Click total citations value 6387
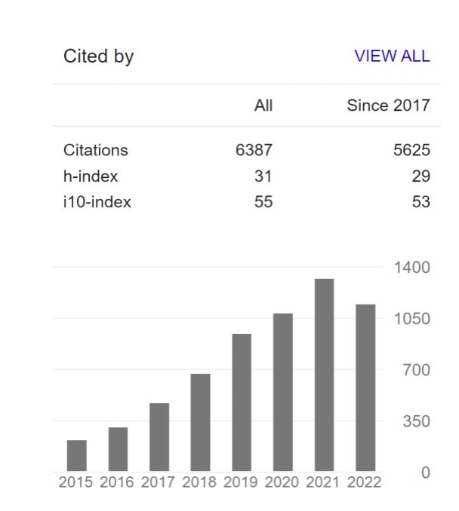 tap(254, 150)
